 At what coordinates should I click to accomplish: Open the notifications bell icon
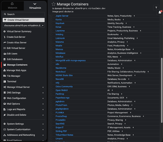tap(160, 12)
